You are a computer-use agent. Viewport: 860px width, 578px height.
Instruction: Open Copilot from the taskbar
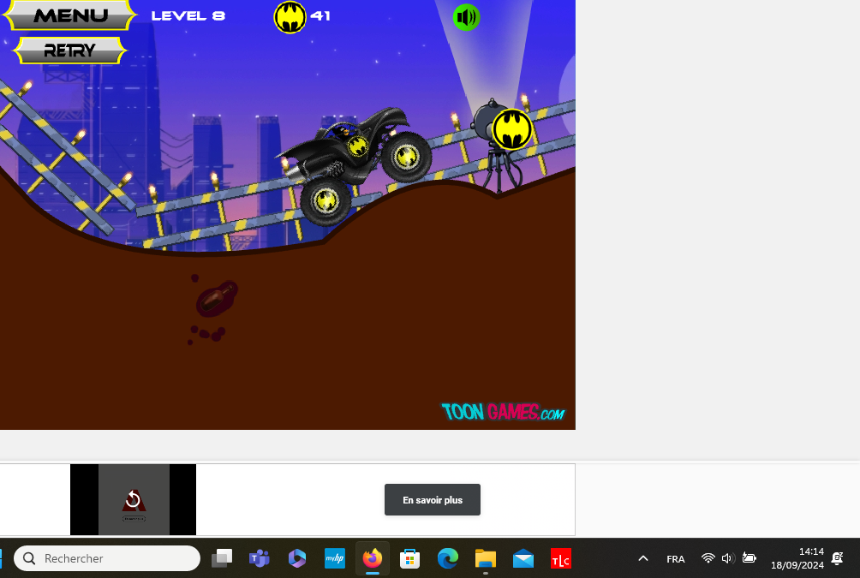(296, 558)
